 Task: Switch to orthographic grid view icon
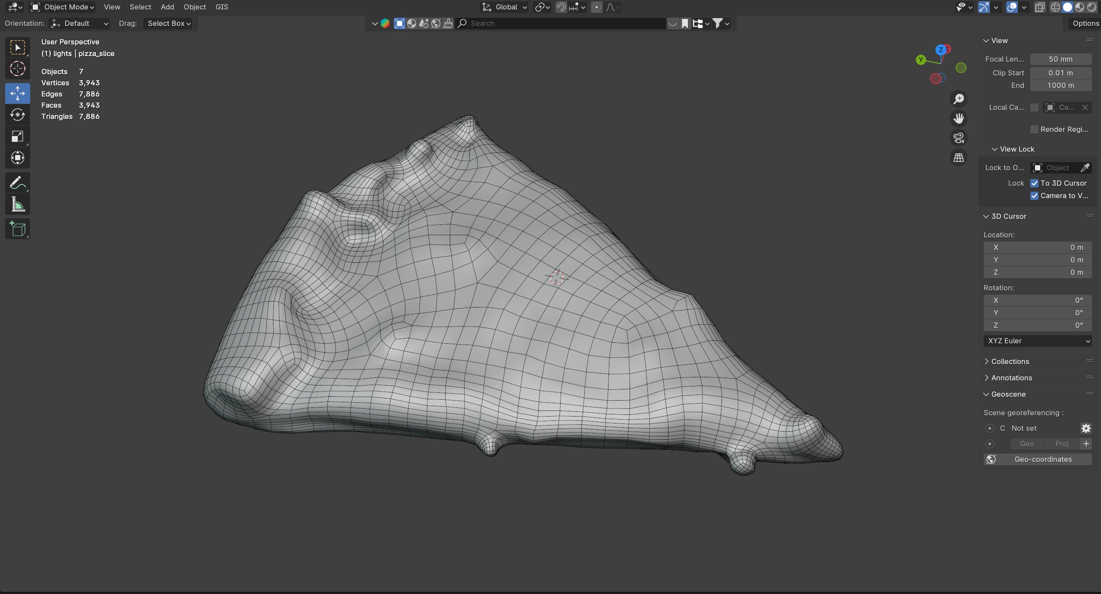(x=958, y=158)
